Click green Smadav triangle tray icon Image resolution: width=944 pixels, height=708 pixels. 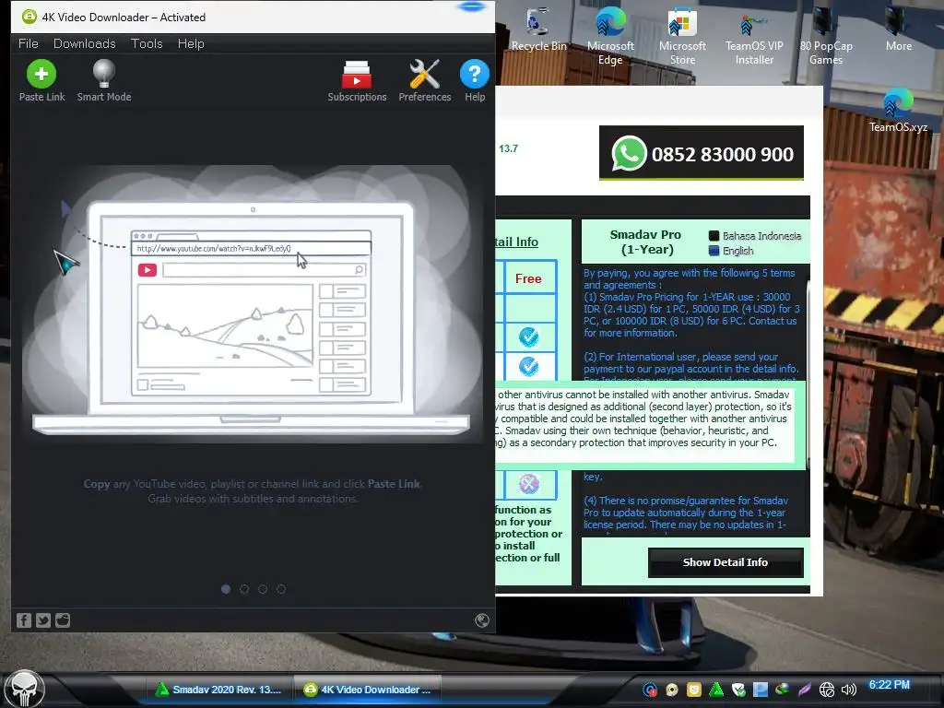(x=716, y=690)
